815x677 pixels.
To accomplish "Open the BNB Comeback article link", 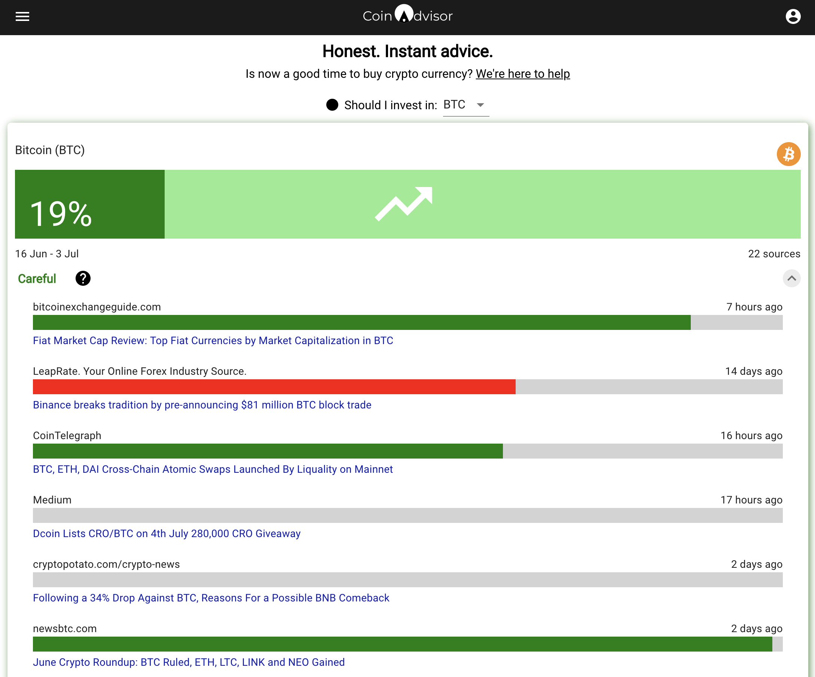I will [211, 598].
